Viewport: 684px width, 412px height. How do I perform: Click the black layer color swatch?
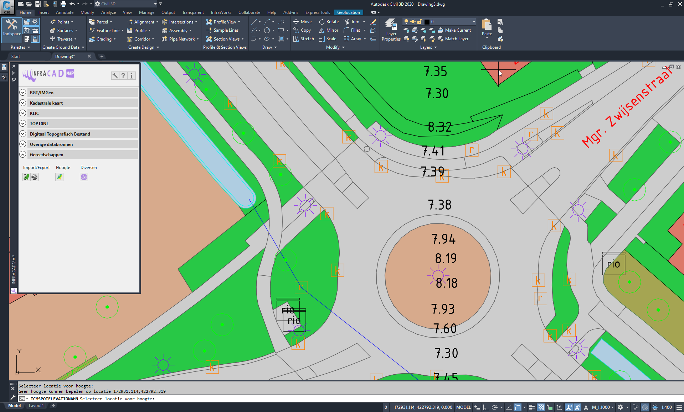click(427, 22)
